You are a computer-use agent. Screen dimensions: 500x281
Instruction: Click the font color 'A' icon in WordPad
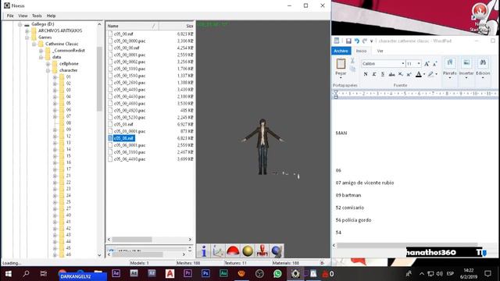[419, 74]
